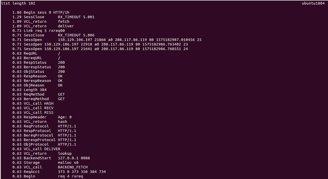
Task: Select the SessOpen line with port 21866
Action: 107,40
